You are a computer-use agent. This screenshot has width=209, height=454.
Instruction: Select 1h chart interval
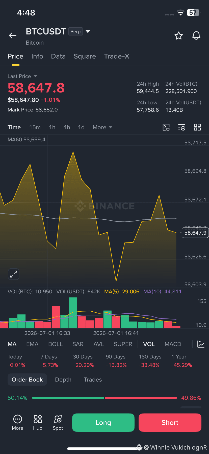[52, 127]
